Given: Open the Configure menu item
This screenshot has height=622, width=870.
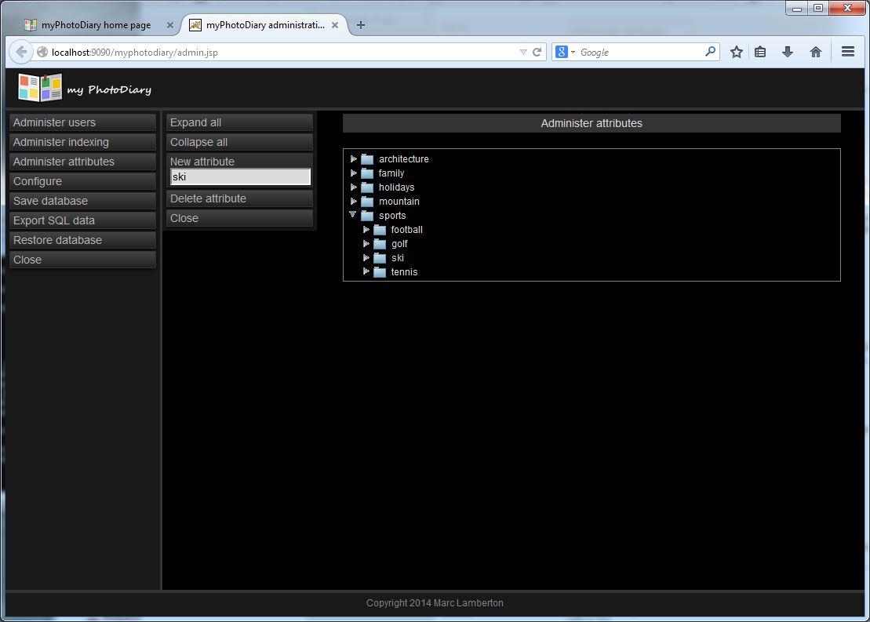Looking at the screenshot, I should click(82, 181).
